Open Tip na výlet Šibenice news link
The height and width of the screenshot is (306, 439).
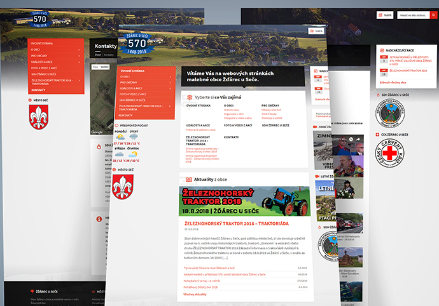(209, 268)
